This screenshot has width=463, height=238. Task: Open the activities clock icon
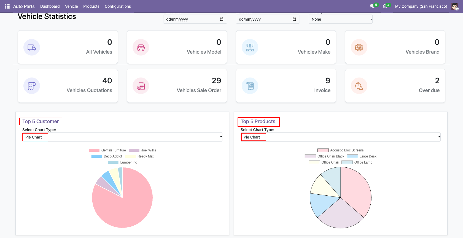pos(385,6)
